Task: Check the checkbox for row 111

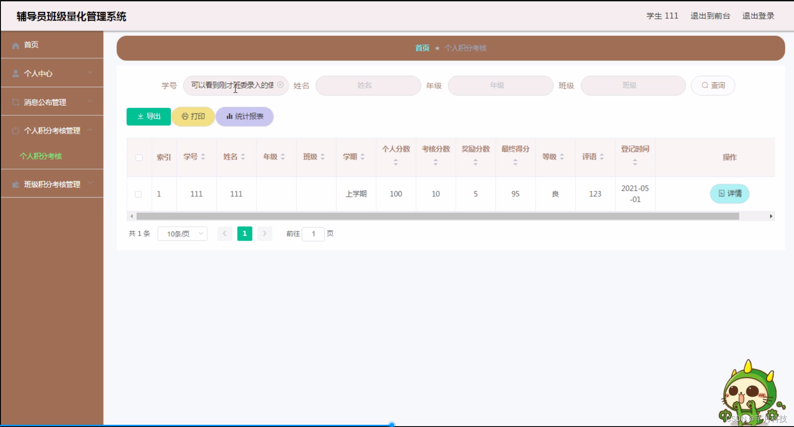Action: pyautogui.click(x=139, y=194)
